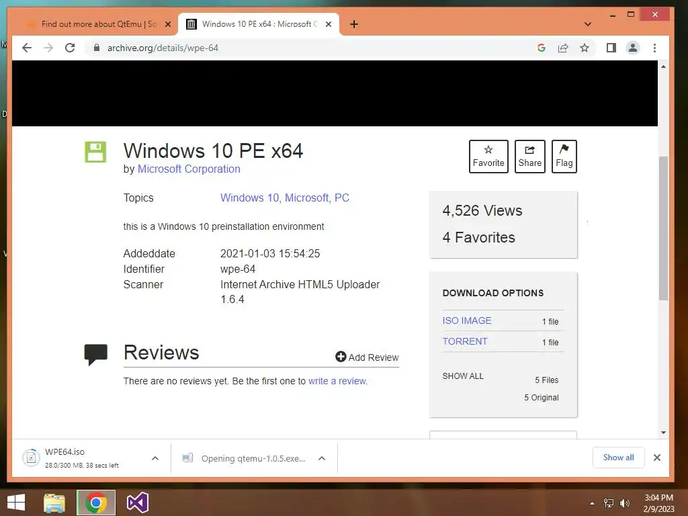The width and height of the screenshot is (688, 516).
Task: Click the write a review link
Action: [337, 381]
